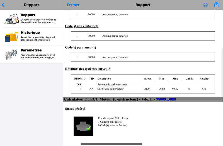
Task: Click the Valeur column header
Action: tap(147, 79)
